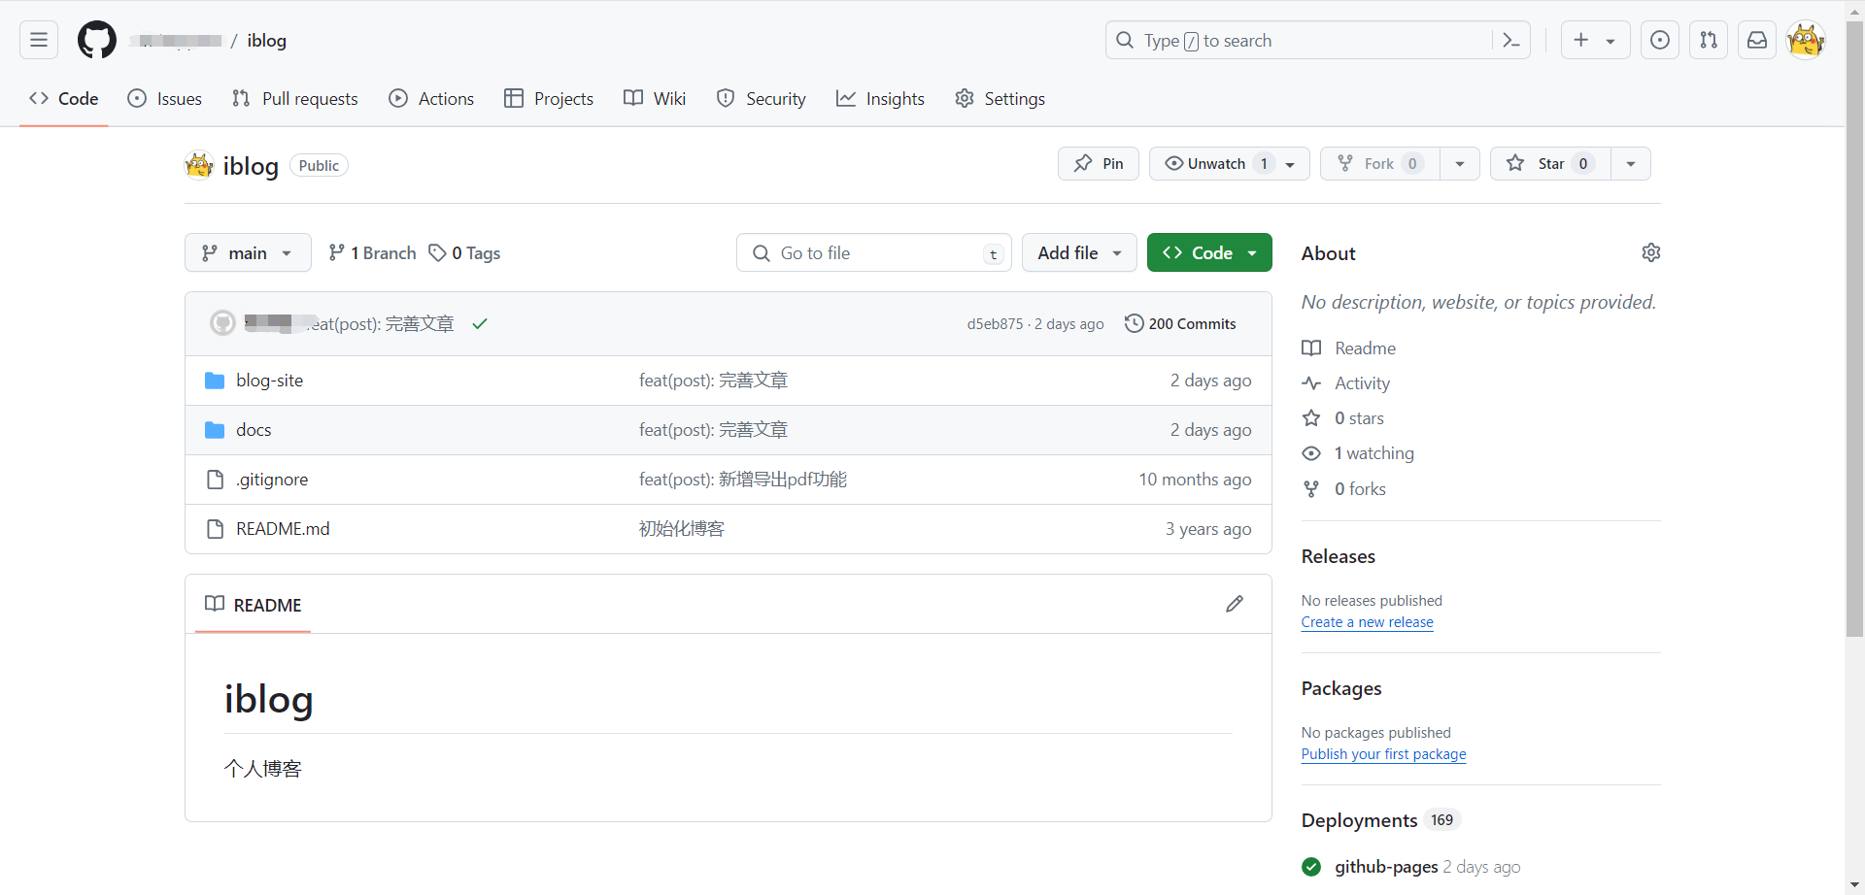Open the docs folder
This screenshot has height=895, width=1865.
[254, 430]
